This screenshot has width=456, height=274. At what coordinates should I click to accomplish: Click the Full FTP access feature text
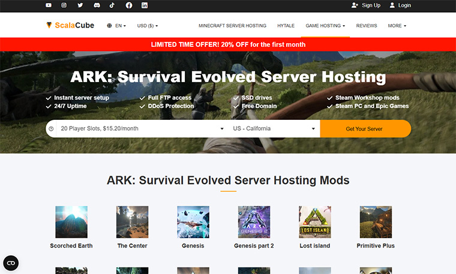coord(170,98)
